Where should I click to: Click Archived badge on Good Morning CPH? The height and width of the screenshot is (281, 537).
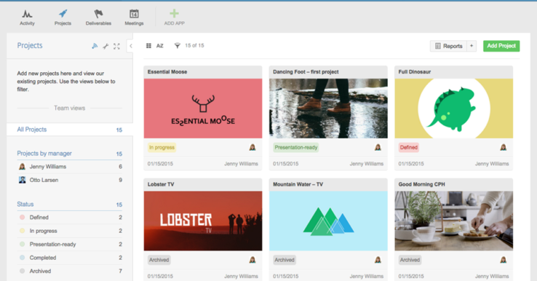(x=410, y=260)
